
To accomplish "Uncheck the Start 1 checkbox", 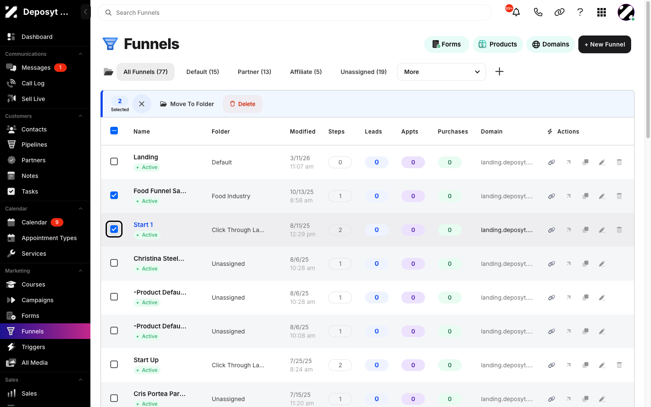I will tap(114, 229).
